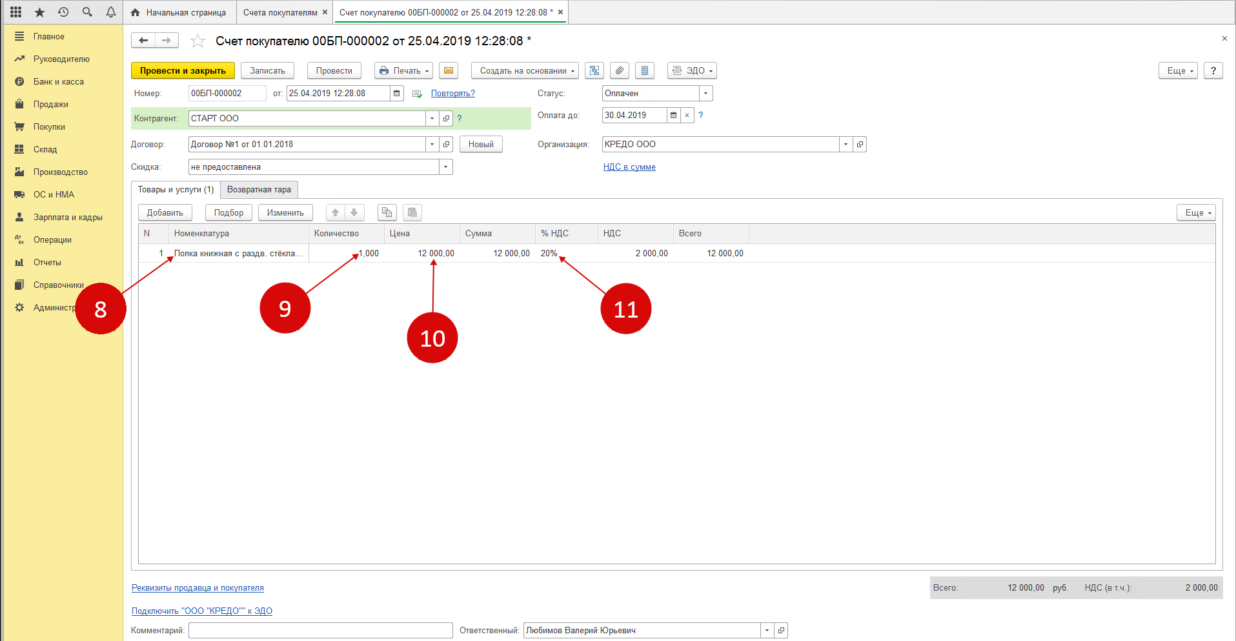Open the Банк и касса section
This screenshot has height=641, width=1236.
(59, 81)
